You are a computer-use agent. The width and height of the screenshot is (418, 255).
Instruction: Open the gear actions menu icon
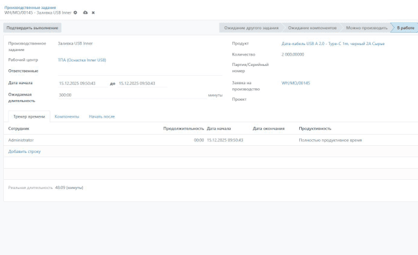76,12
